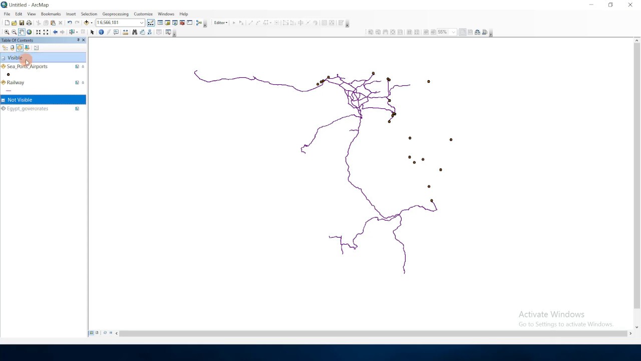Click Sea_Ports_Airports point symbol swatch
The height and width of the screenshot is (361, 641).
[x=8, y=75]
